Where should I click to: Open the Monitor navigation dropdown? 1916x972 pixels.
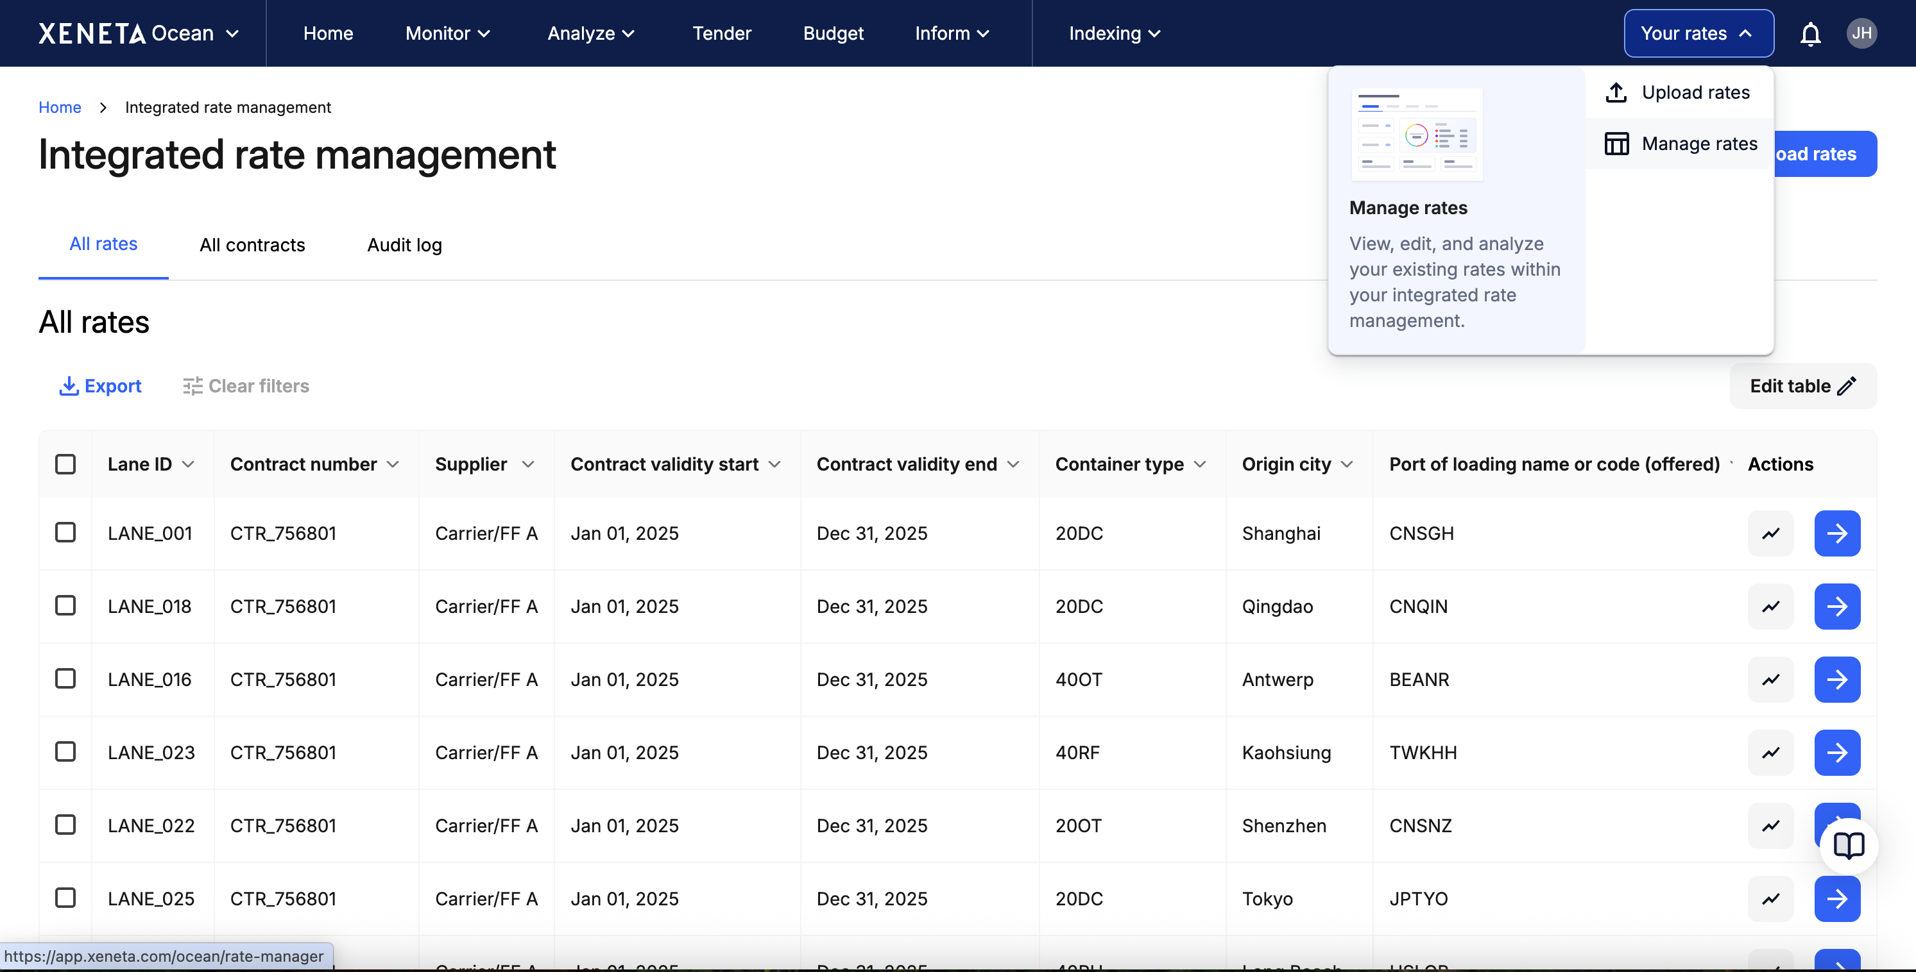448,33
